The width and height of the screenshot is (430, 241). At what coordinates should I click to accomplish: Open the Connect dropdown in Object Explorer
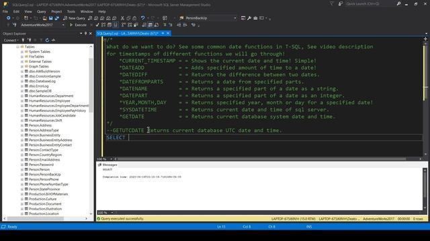click(11, 40)
